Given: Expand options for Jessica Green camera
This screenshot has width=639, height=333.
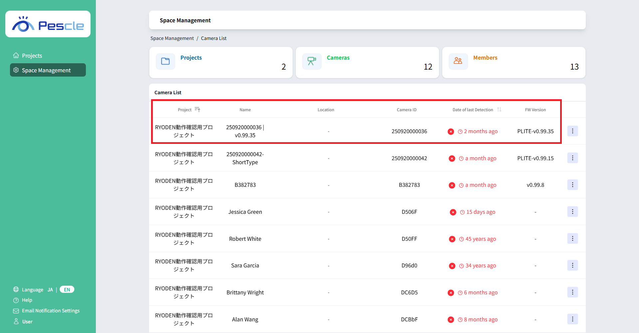Looking at the screenshot, I should click(572, 212).
